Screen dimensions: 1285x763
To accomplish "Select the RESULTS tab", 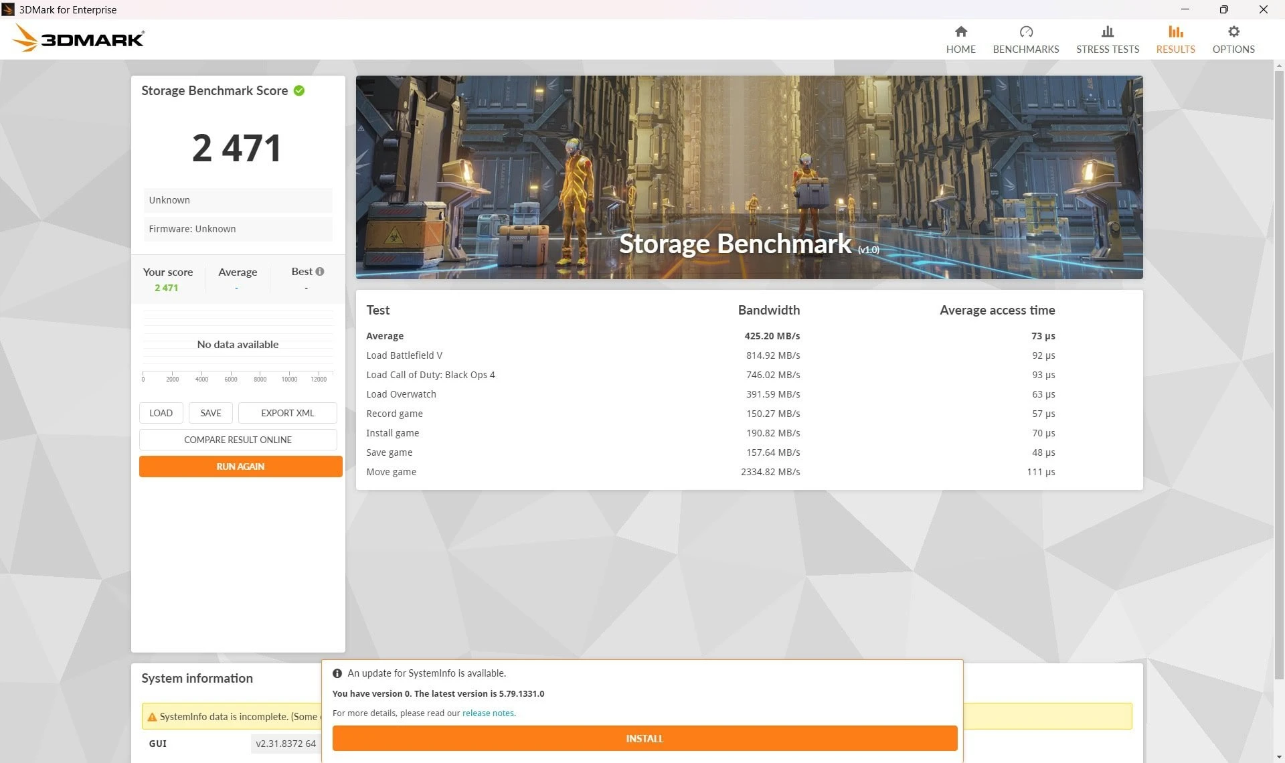I will coord(1175,39).
